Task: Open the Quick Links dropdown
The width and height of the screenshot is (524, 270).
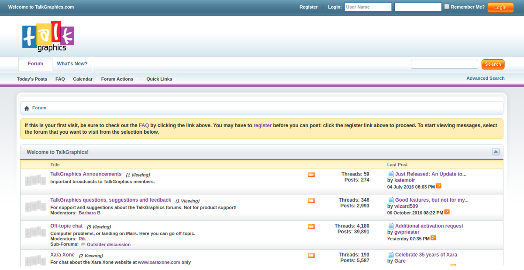Action: tap(159, 79)
